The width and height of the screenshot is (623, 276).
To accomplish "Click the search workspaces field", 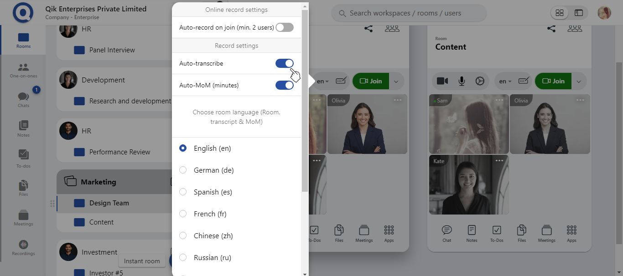I will tap(408, 13).
